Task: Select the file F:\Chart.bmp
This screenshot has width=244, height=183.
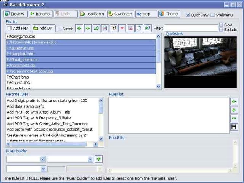Action: (x=81, y=77)
